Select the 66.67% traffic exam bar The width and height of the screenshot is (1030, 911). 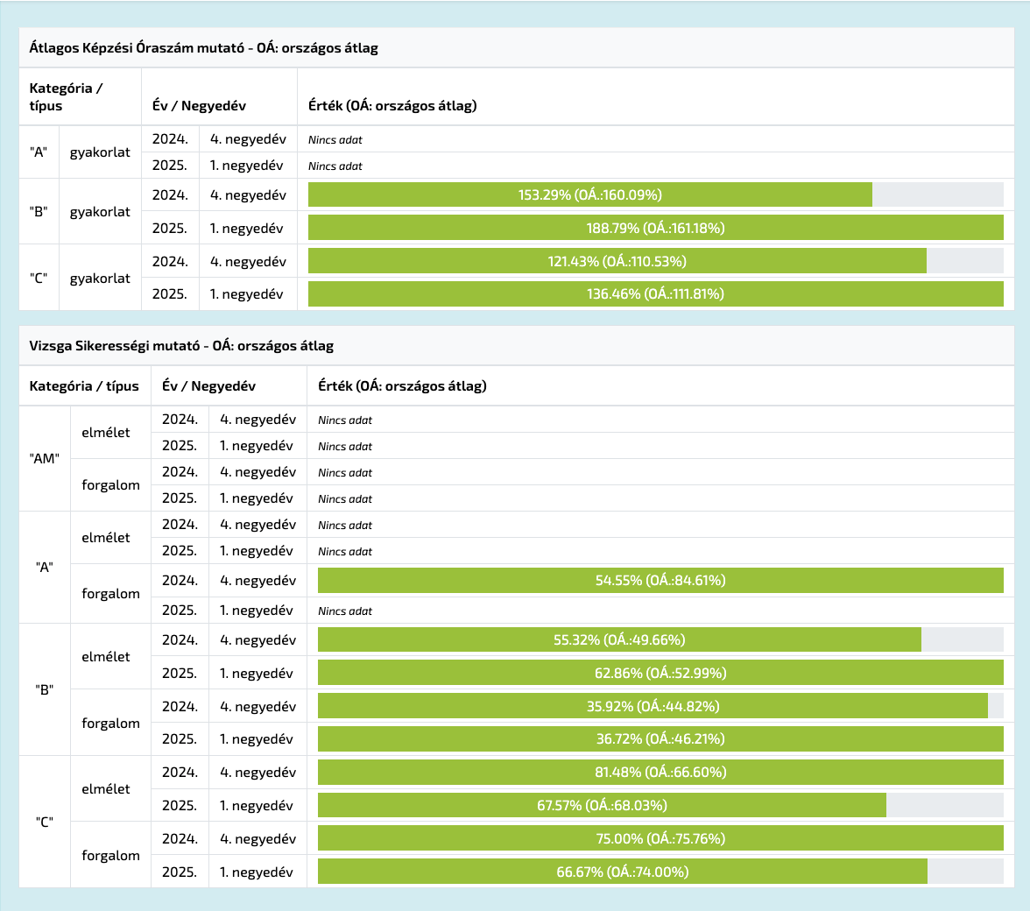pos(622,872)
